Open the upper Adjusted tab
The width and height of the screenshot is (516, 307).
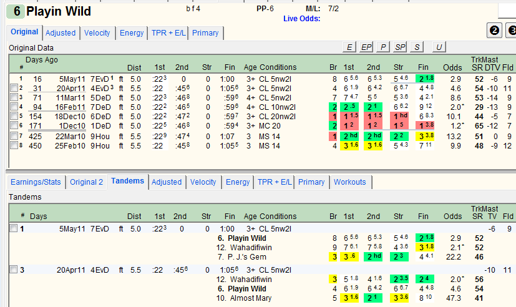pyautogui.click(x=61, y=33)
